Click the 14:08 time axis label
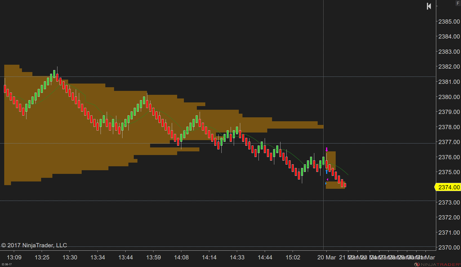This screenshot has width=461, height=267. click(181, 257)
